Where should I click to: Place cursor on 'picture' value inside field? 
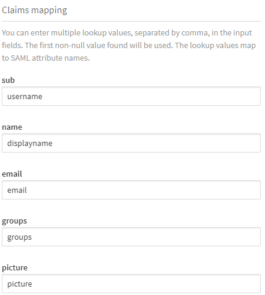tap(20, 284)
